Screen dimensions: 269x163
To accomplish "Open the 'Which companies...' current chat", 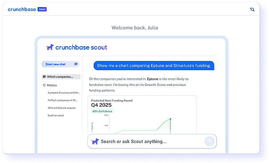I will (61, 77).
